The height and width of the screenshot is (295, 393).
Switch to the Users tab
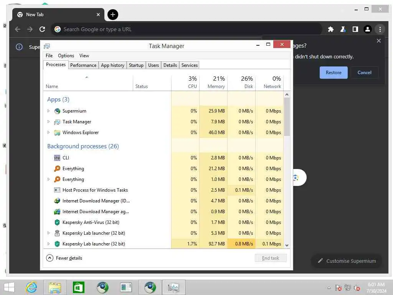point(154,65)
